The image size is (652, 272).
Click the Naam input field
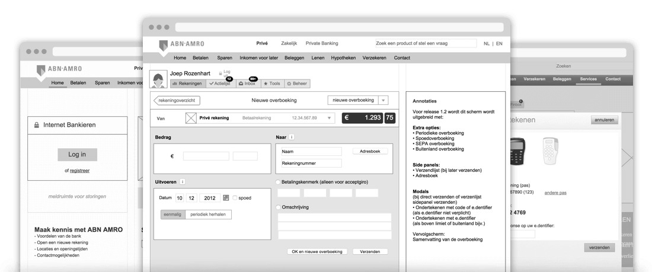click(x=311, y=152)
